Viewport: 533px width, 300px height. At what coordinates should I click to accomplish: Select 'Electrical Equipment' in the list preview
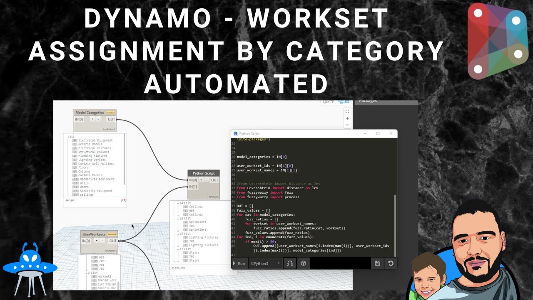95,140
